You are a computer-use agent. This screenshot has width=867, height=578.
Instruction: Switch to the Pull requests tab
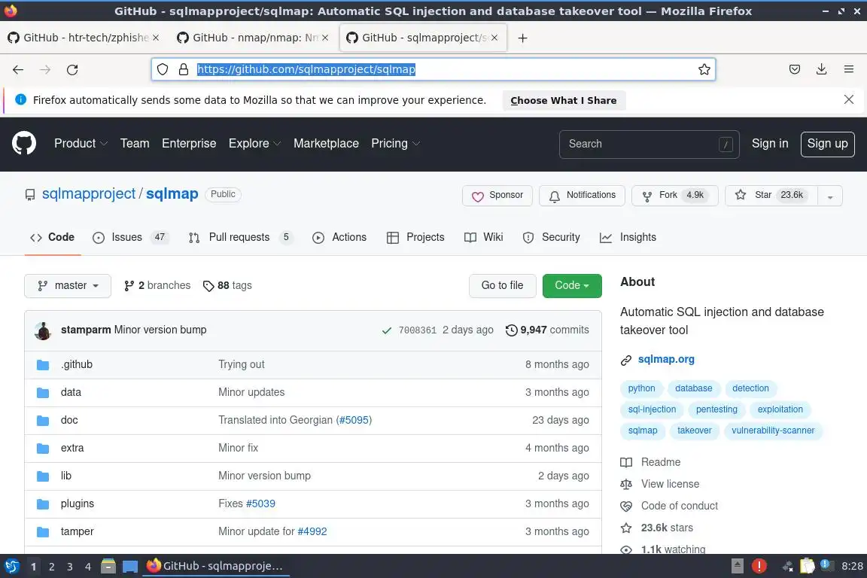click(240, 237)
